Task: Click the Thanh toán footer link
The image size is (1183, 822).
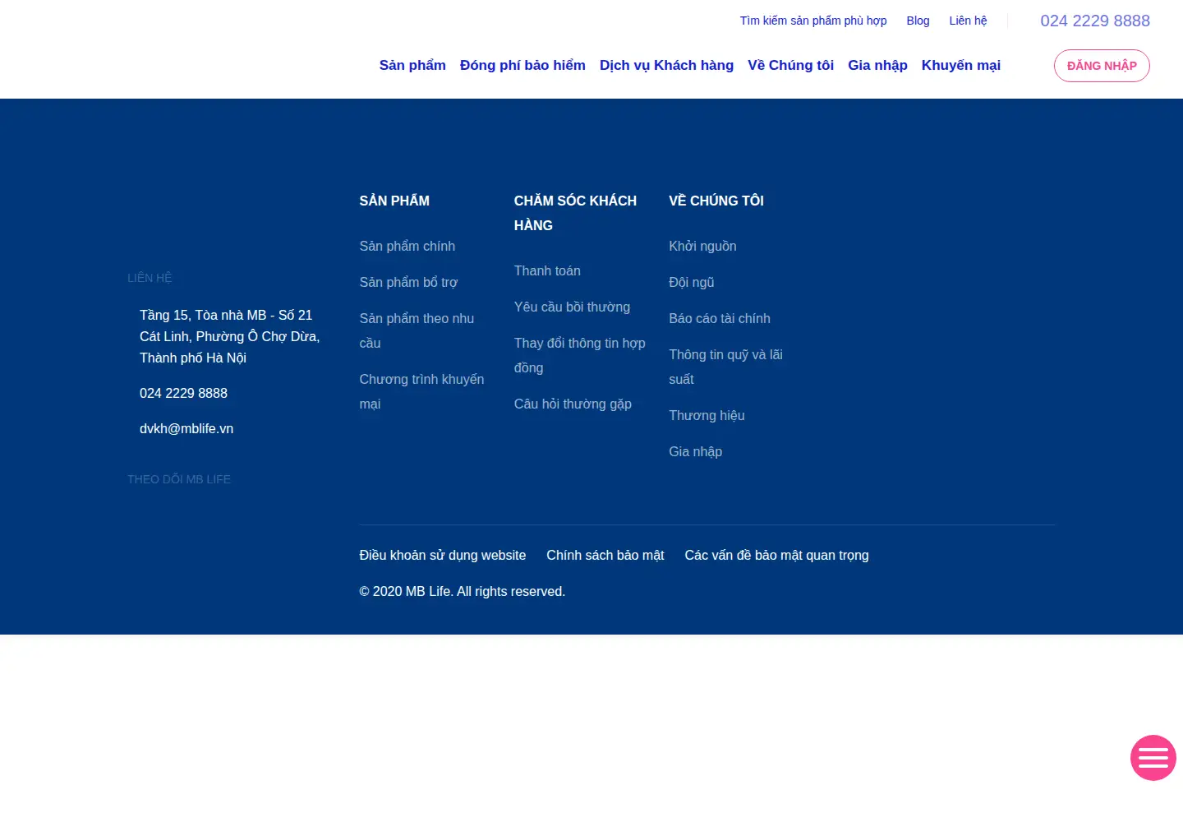Action: point(547,270)
